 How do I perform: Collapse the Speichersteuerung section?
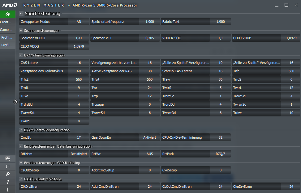tap(21, 14)
